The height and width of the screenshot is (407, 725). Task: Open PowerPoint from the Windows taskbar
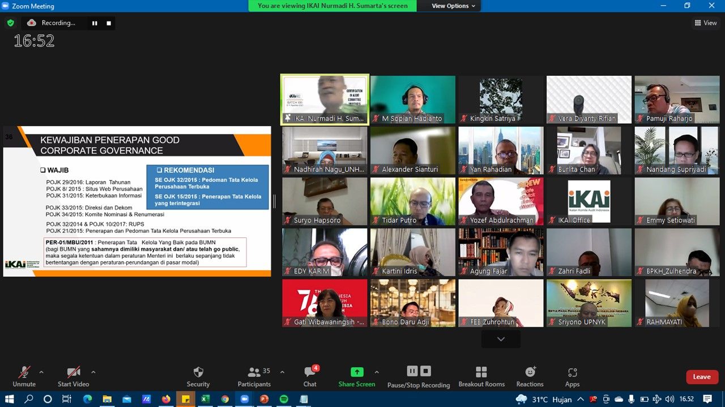click(x=263, y=399)
